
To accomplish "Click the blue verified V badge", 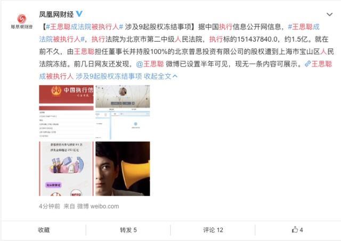I will click(x=79, y=14).
